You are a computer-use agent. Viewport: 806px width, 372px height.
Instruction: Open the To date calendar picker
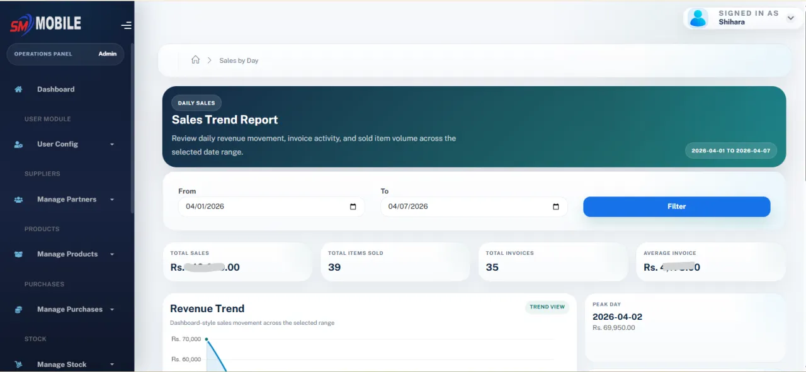pyautogui.click(x=555, y=206)
